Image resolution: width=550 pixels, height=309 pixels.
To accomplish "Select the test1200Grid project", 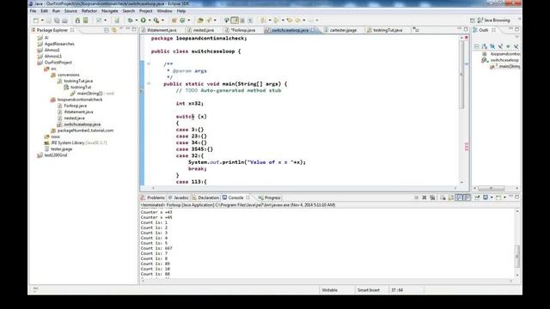I will pyautogui.click(x=55, y=155).
